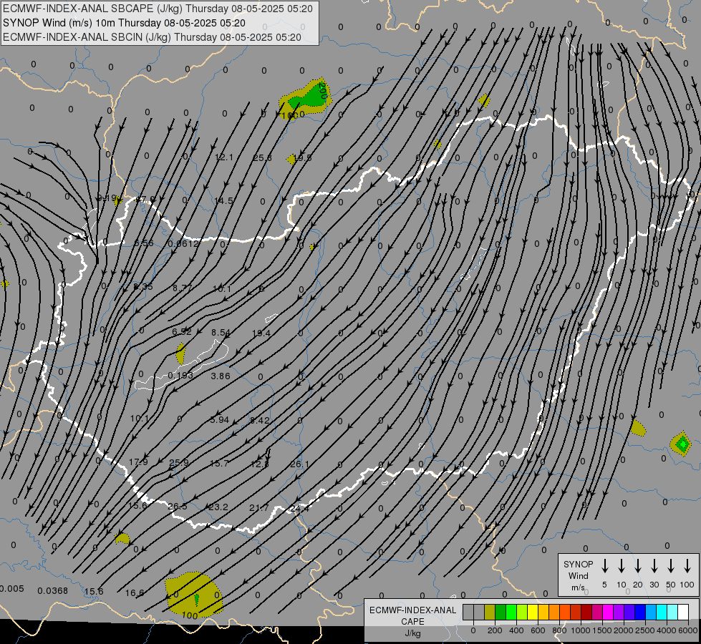Image resolution: width=701 pixels, height=644 pixels.
Task: Click the map value 26.1
Action: tap(299, 464)
